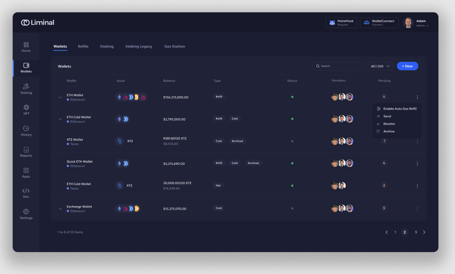Click the Search input field
The height and width of the screenshot is (274, 455).
(338, 66)
